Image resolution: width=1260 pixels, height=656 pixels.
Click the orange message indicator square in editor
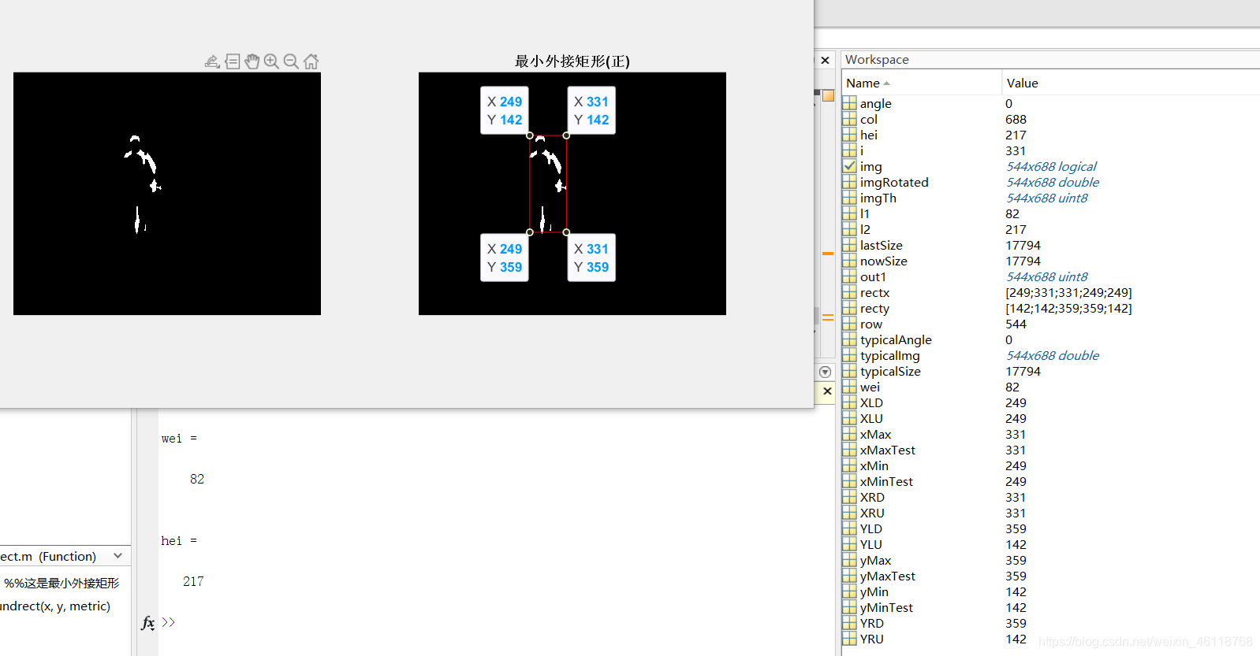click(x=828, y=95)
